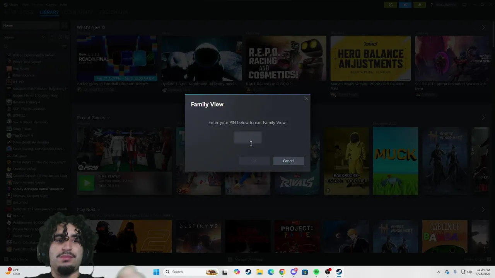Open the Windows Start menu

[156, 272]
